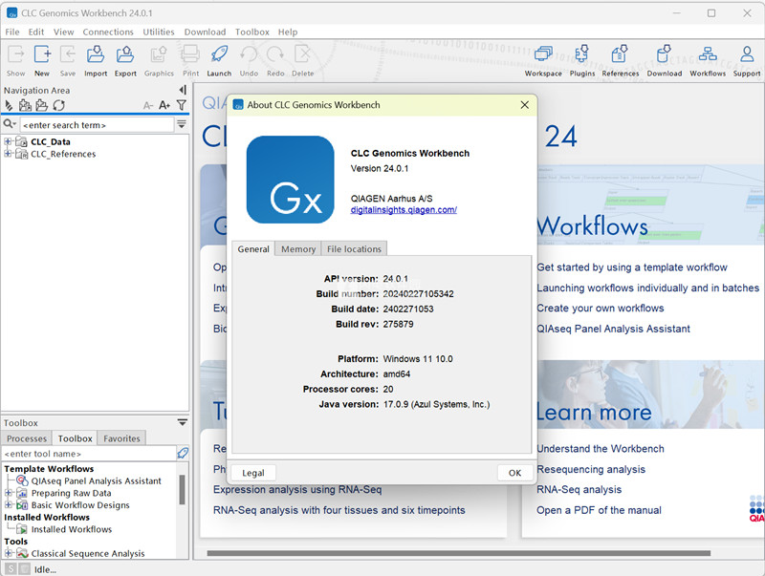Open Get started by using a template workflow
Screen dimensions: 765x576
[x=632, y=267]
